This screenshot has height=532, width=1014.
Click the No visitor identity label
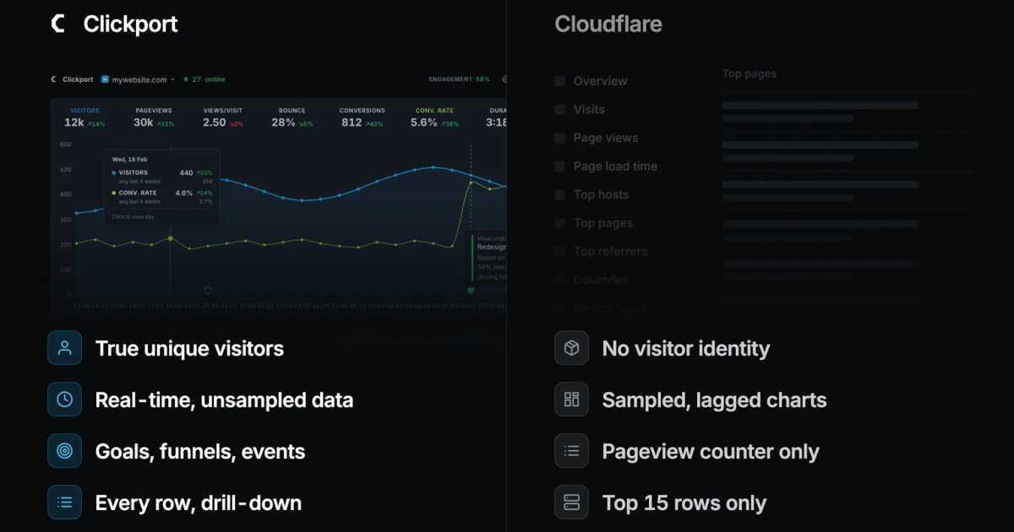(x=686, y=349)
